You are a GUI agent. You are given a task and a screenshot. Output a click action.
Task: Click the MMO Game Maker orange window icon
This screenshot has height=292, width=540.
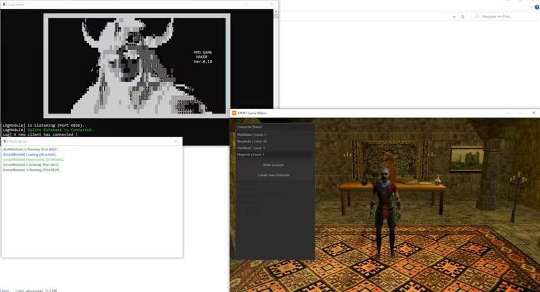[234, 113]
